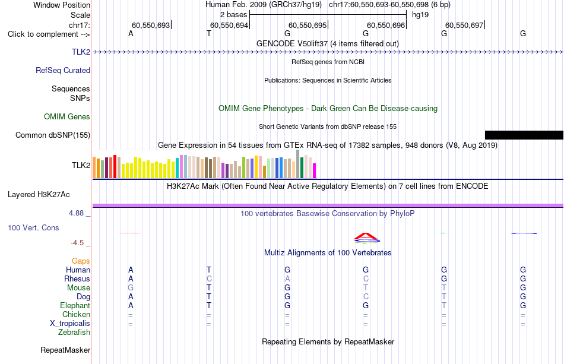The image size is (564, 364).
Task: Click the TLK2 intron arrow line
Action: (x=328, y=52)
